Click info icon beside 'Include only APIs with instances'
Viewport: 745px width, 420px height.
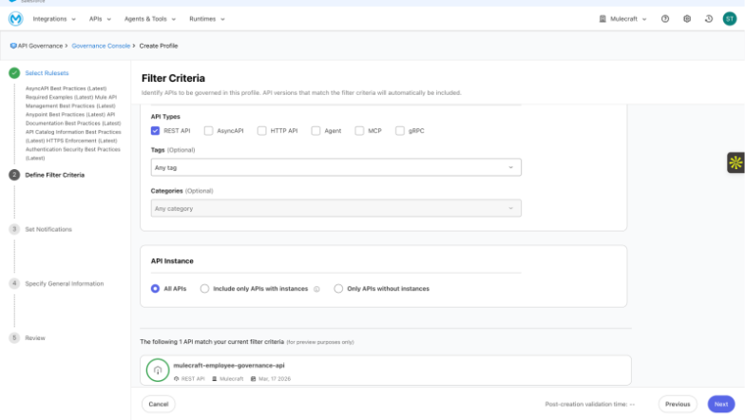[316, 289]
